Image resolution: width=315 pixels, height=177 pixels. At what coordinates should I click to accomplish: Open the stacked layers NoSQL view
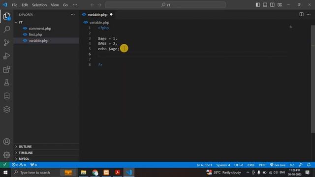6,109
